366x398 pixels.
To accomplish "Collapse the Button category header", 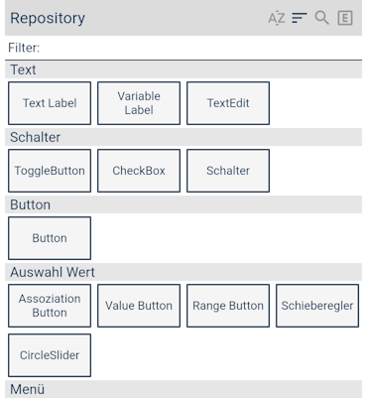I will pyautogui.click(x=183, y=204).
